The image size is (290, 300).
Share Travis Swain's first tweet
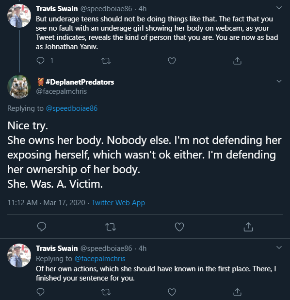coord(237,61)
